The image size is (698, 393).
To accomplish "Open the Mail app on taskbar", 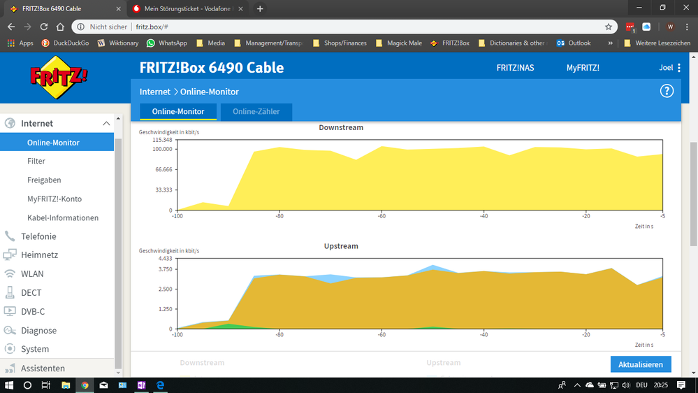I will pyautogui.click(x=103, y=385).
